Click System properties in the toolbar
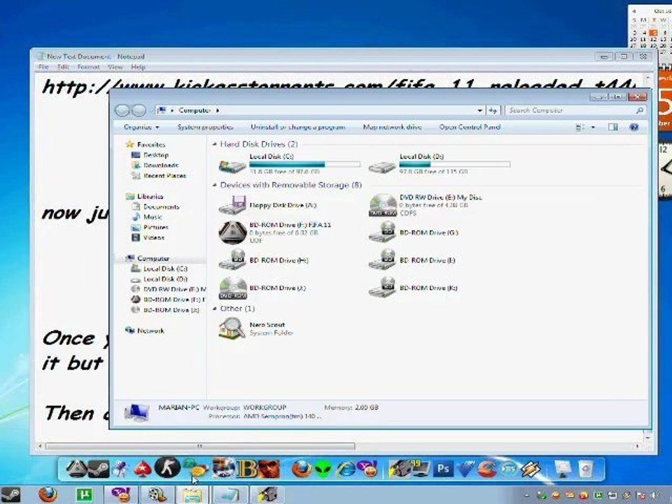Viewport: 672px width, 504px height. click(205, 127)
